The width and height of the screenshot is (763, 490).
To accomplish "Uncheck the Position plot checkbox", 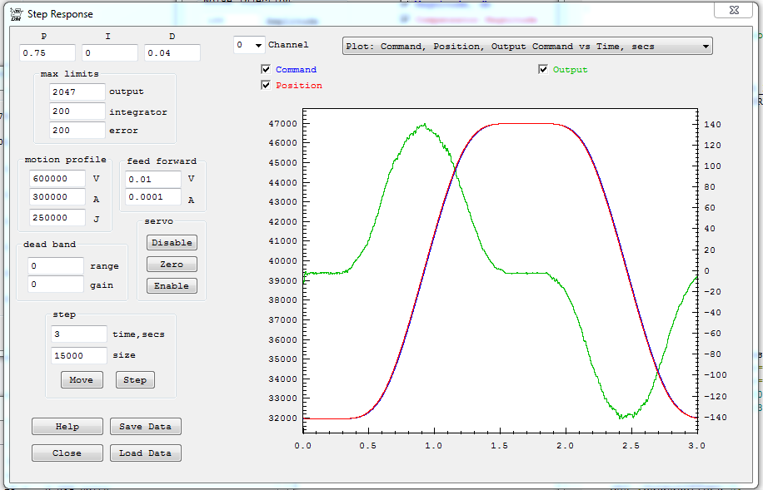I will point(266,85).
